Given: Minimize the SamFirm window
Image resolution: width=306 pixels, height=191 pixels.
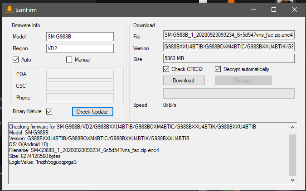Looking at the screenshot, I should point(253,10).
